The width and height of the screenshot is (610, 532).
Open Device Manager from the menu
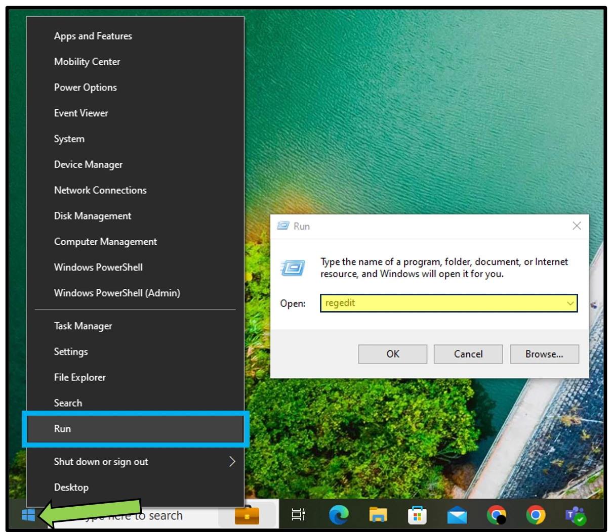pos(88,164)
